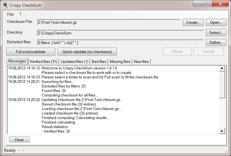Click the messages scrollbar down arrow
The height and width of the screenshot is (156, 231).
pos(222,131)
